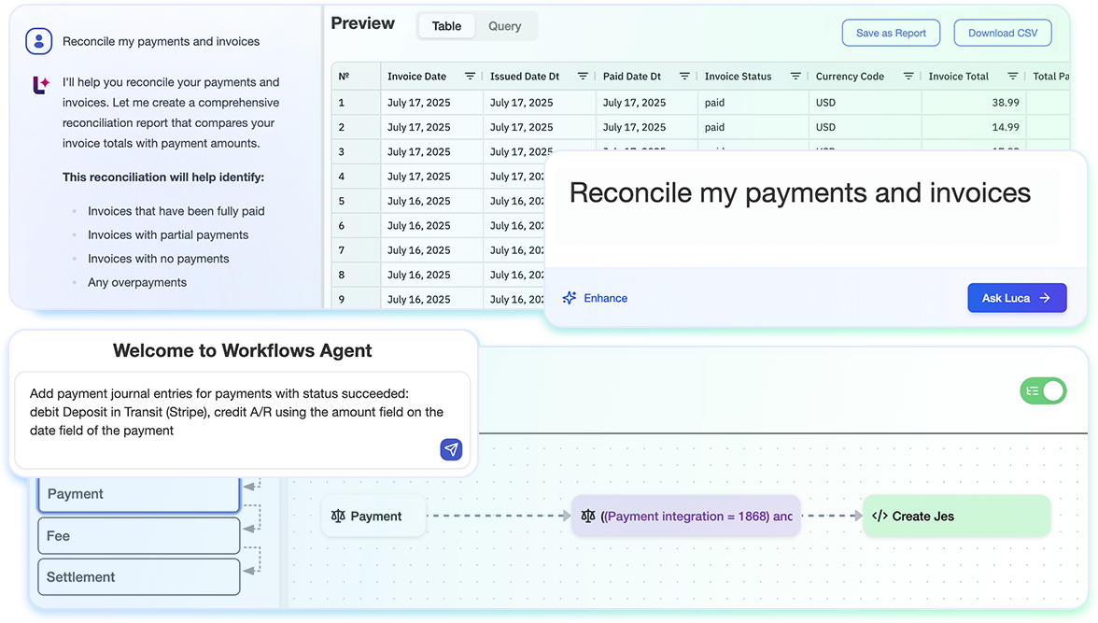Click the Luca assistant logo icon
Screen dimensions: 1098x623
click(x=41, y=85)
